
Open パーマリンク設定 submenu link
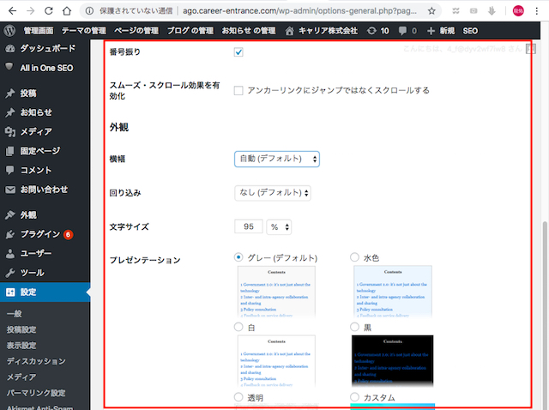click(x=35, y=393)
